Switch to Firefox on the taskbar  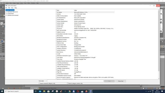click(x=86, y=91)
